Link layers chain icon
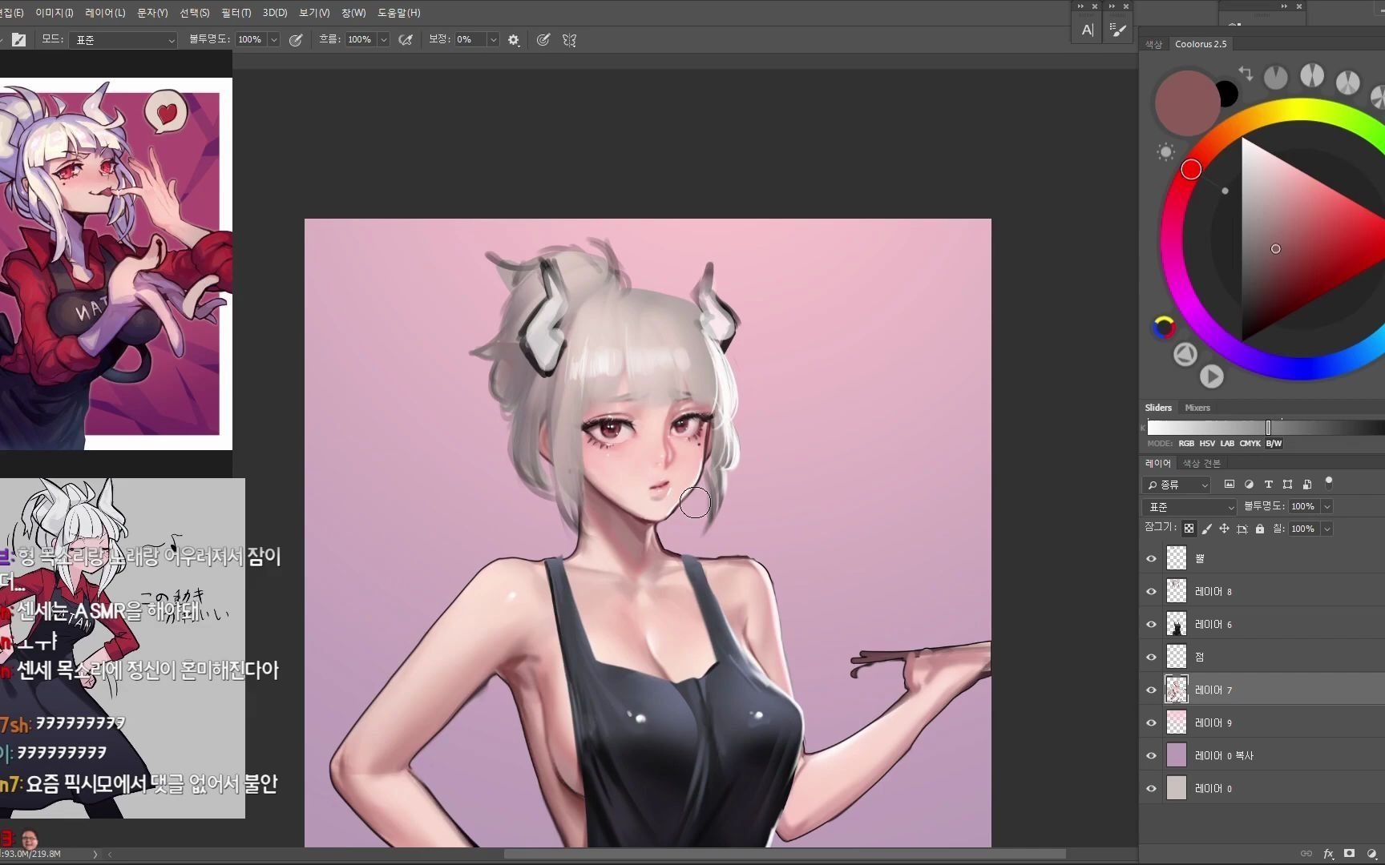 [x=1306, y=854]
